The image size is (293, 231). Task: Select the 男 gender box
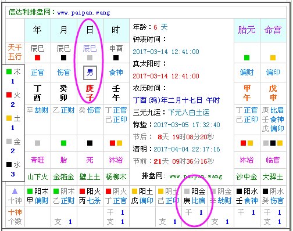[90, 73]
